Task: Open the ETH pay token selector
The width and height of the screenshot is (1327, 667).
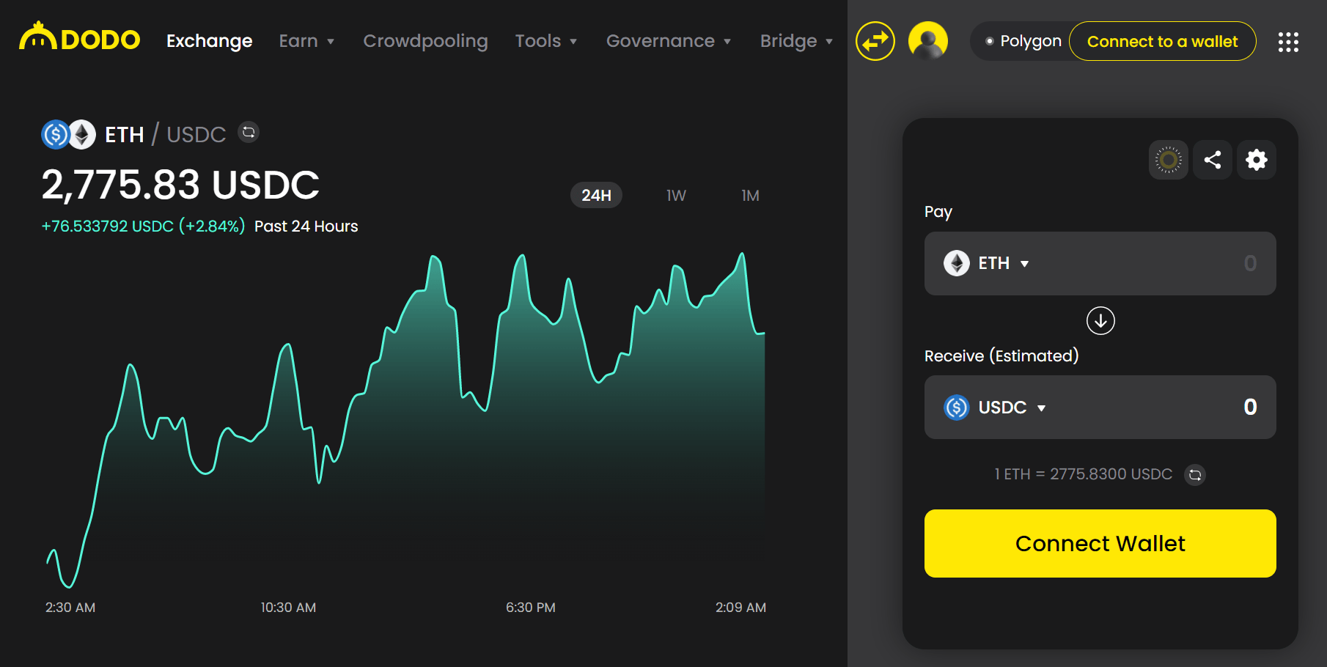Action: click(986, 263)
